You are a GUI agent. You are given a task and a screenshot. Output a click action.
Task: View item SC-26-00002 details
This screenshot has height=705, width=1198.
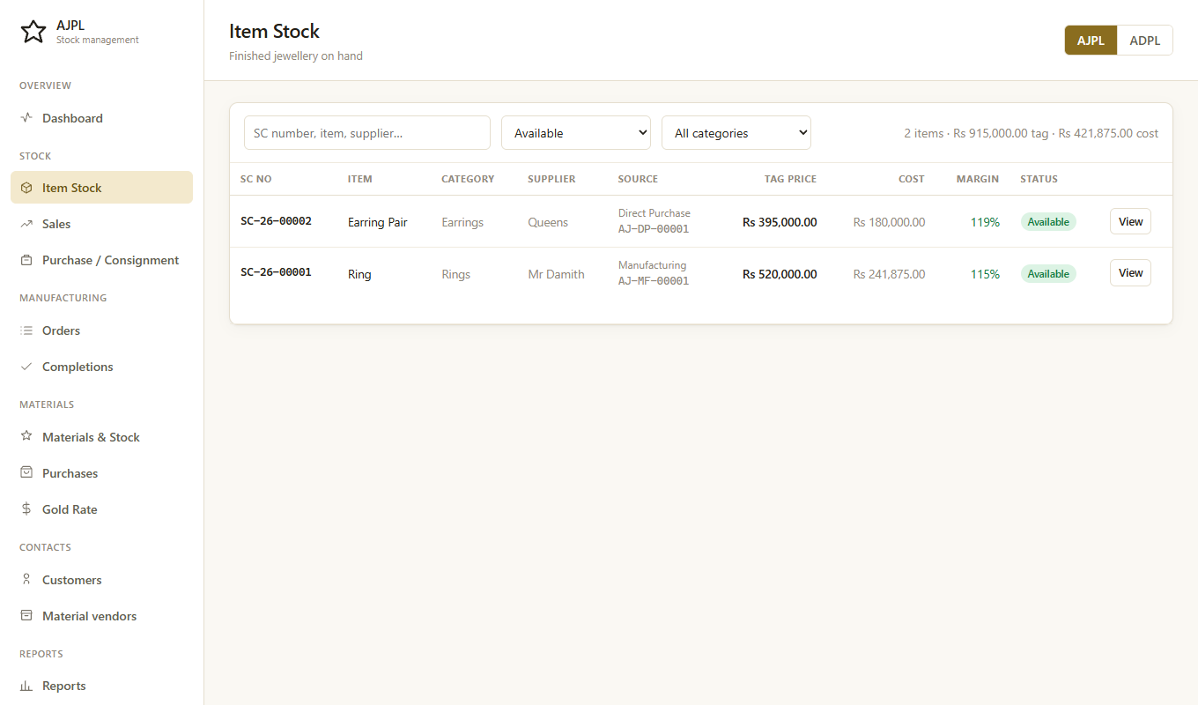pos(1130,221)
